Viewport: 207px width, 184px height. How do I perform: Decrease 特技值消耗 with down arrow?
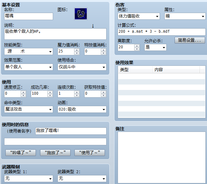(x=103, y=53)
